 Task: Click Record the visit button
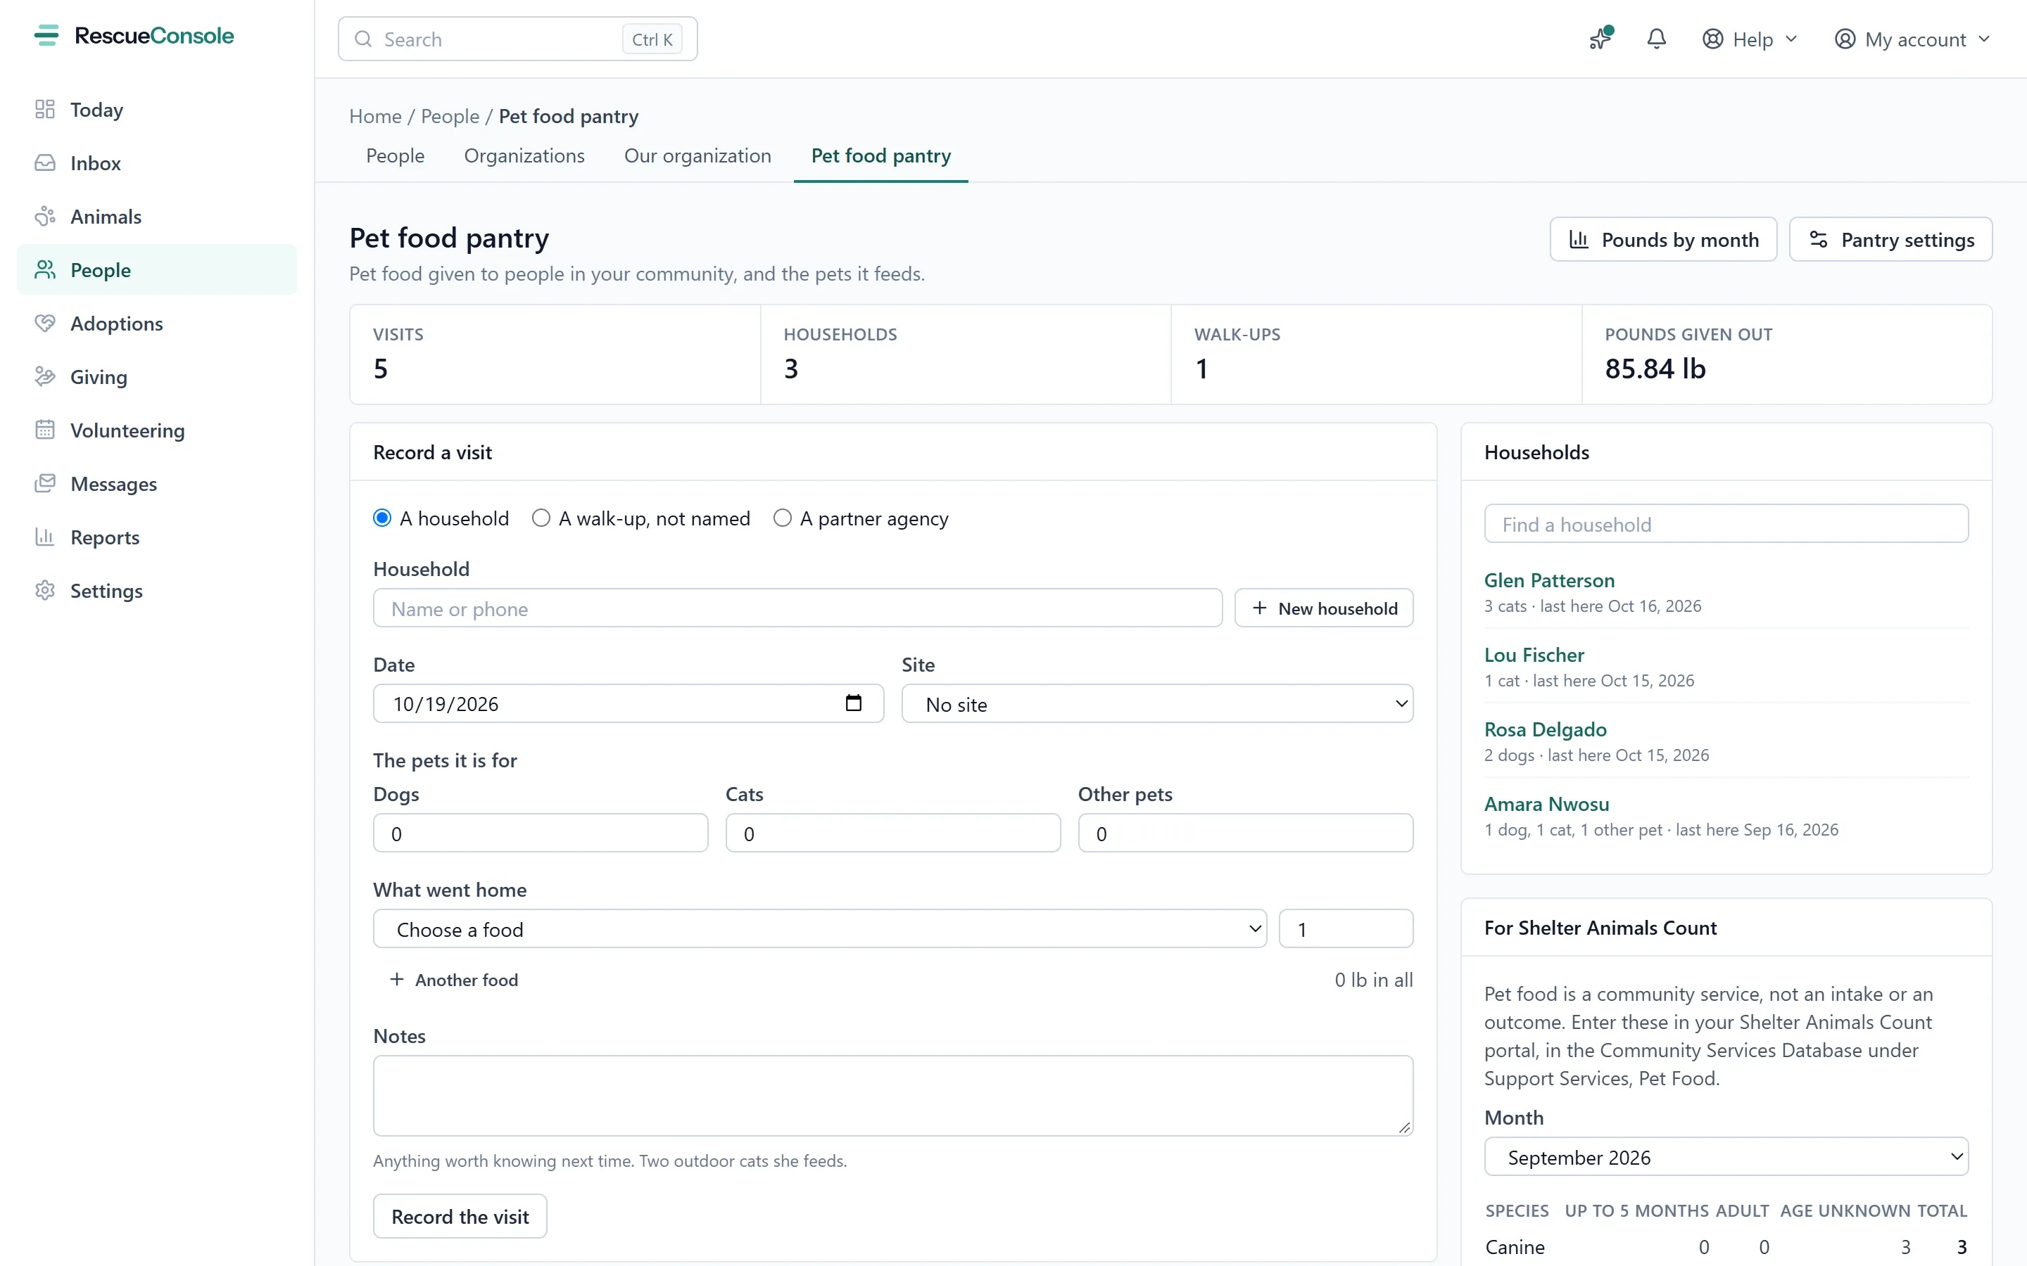460,1216
